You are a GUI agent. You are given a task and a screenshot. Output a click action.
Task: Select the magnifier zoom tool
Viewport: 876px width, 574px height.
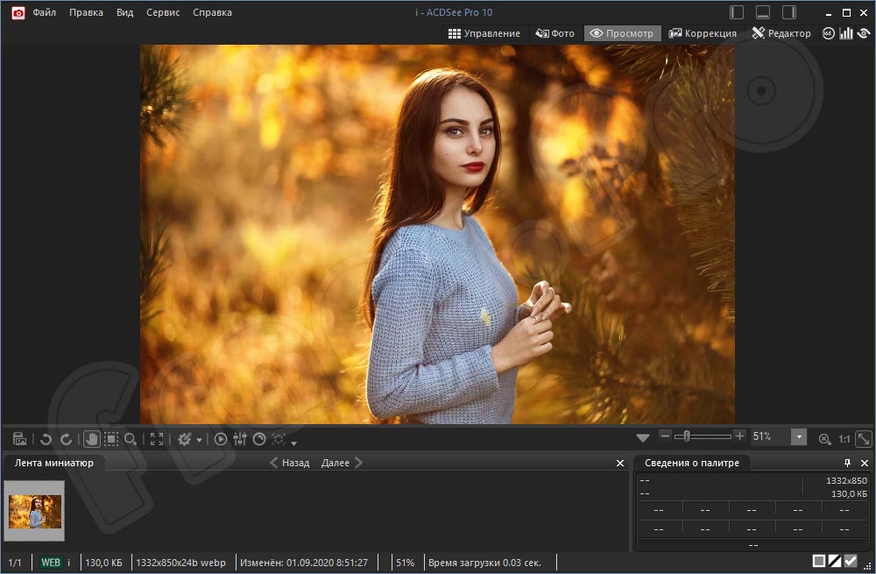[x=131, y=439]
